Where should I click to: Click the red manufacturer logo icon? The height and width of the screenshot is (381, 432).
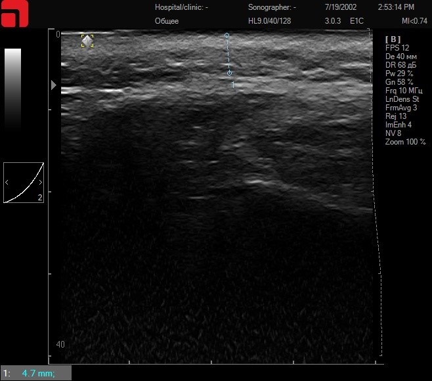(14, 14)
